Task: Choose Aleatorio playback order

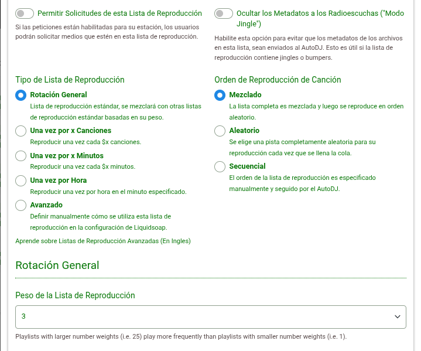Action: pyautogui.click(x=220, y=131)
